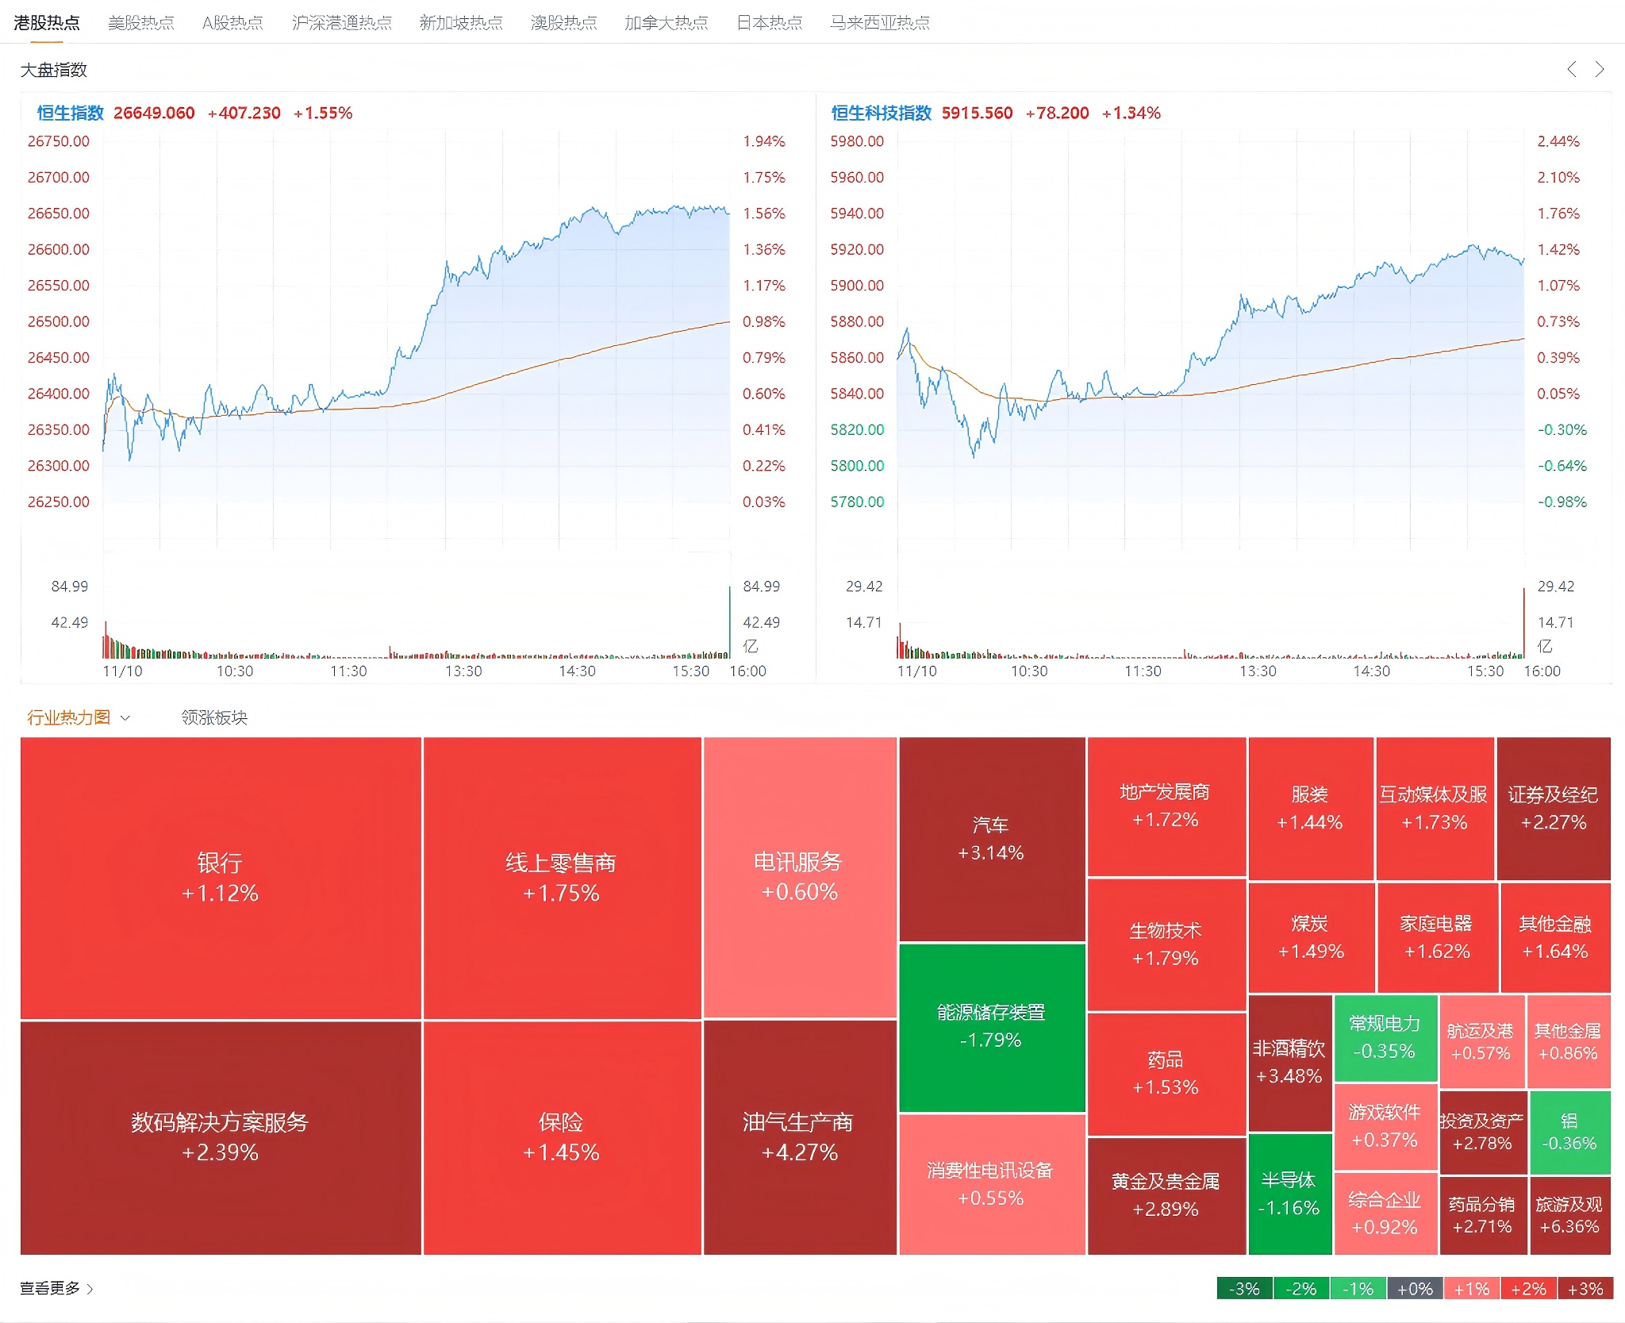This screenshot has height=1323, width=1625.
Task: Open the 沪深港通热点 tab
Action: coord(341,22)
